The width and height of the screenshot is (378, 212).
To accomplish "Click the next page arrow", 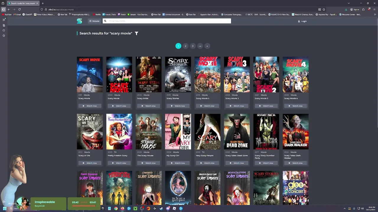I will point(200,46).
